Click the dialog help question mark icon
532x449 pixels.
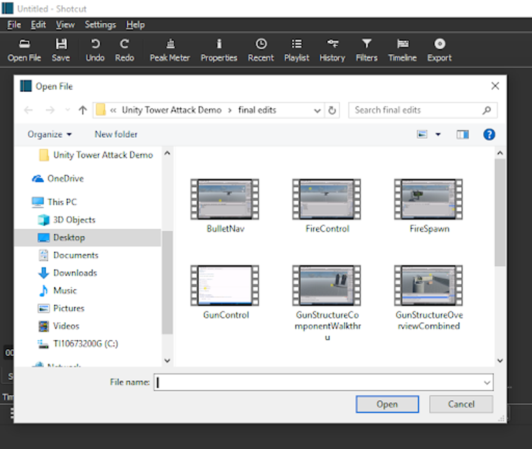[x=489, y=134]
